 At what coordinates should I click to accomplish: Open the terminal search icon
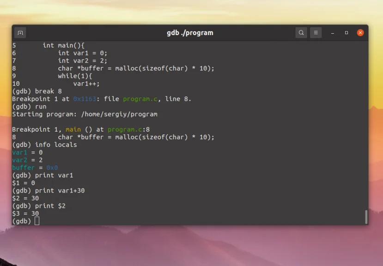(x=301, y=33)
